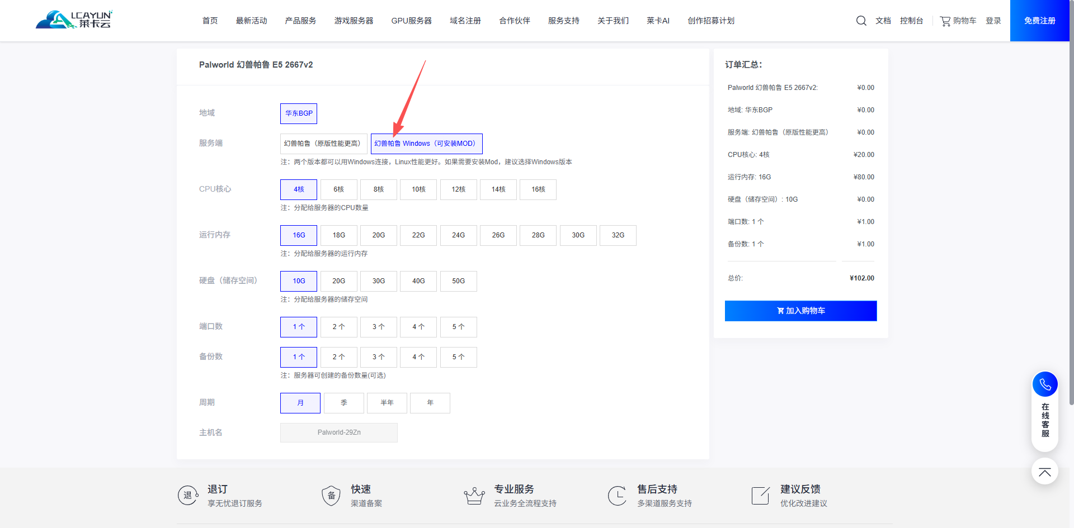Open 最新活动 menu item

tap(252, 21)
